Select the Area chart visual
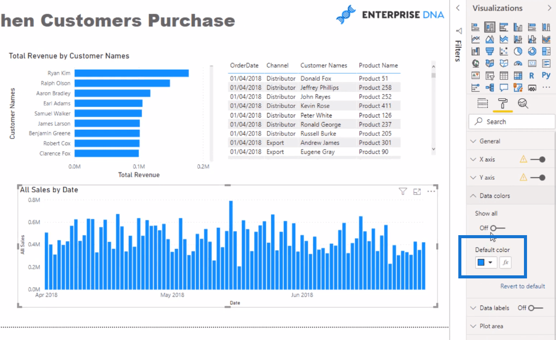This screenshot has height=340, width=556. pyautogui.click(x=490, y=39)
